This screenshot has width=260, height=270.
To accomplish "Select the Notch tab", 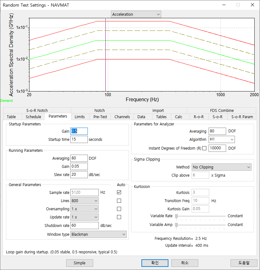I will (100, 110).
